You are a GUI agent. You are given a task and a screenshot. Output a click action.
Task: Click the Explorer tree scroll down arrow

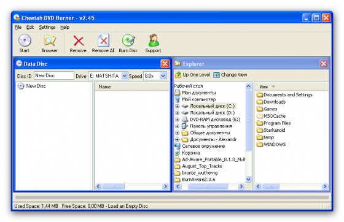pyautogui.click(x=248, y=179)
